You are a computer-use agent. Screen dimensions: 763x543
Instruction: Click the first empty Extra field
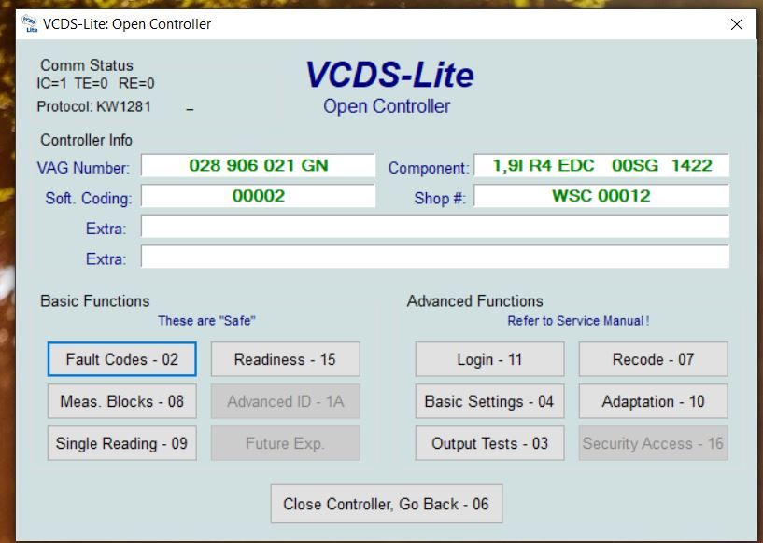[x=435, y=227]
